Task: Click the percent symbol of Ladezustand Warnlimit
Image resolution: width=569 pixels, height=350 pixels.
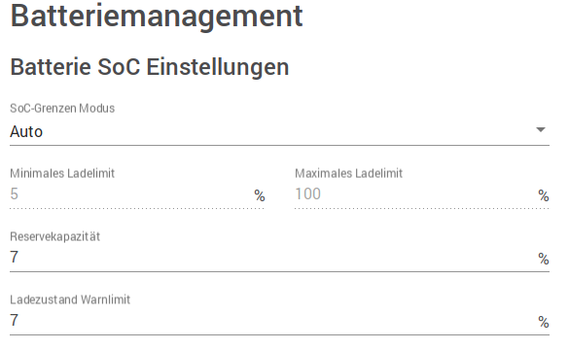Action: pyautogui.click(x=544, y=322)
